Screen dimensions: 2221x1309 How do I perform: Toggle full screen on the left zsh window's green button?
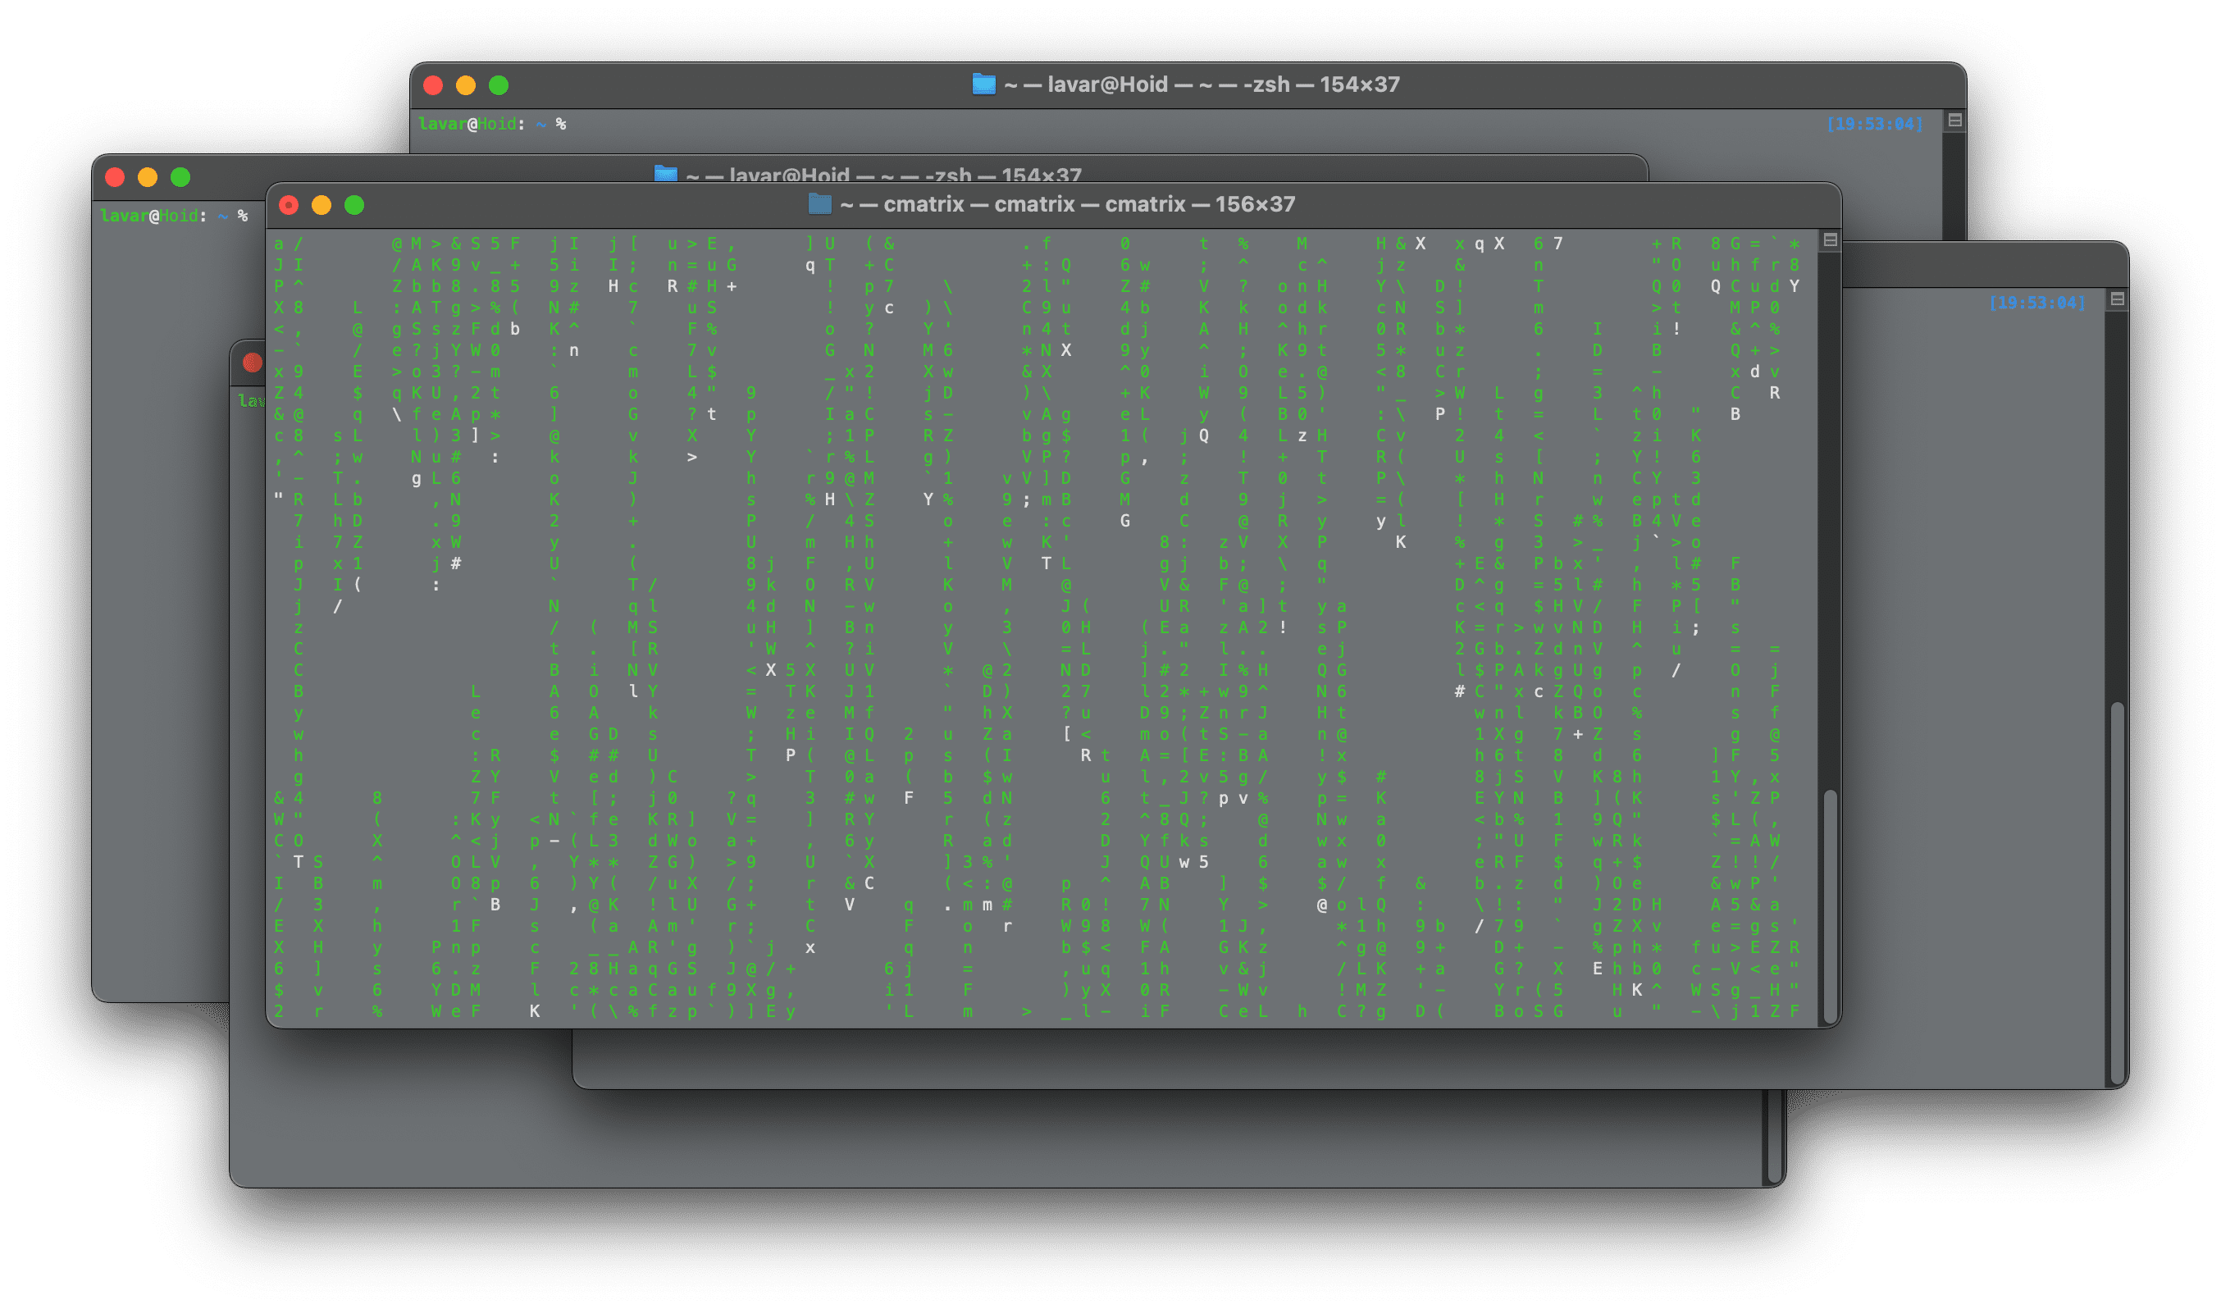[180, 176]
